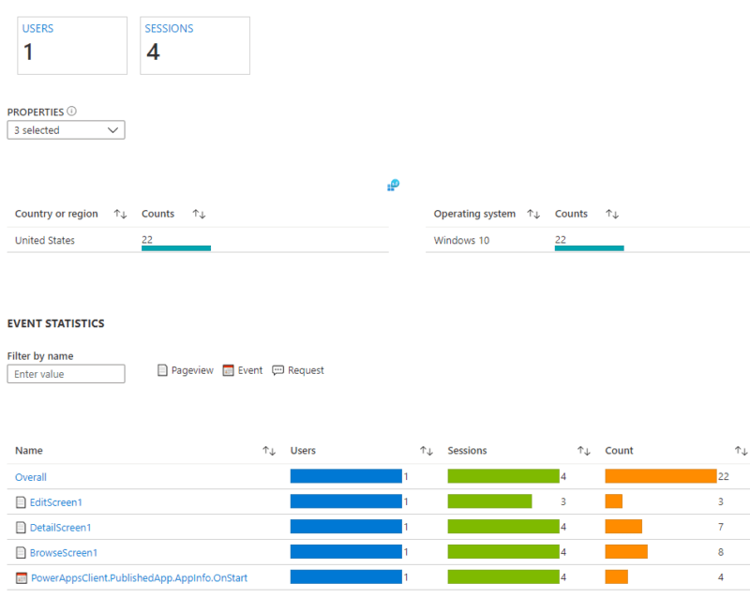Select the United States row
The height and width of the screenshot is (598, 750).
(x=198, y=240)
